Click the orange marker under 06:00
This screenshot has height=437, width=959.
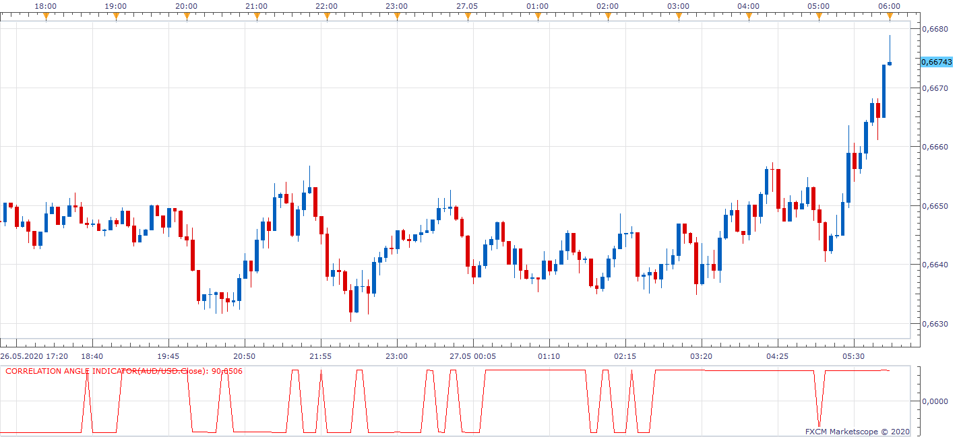(x=889, y=16)
